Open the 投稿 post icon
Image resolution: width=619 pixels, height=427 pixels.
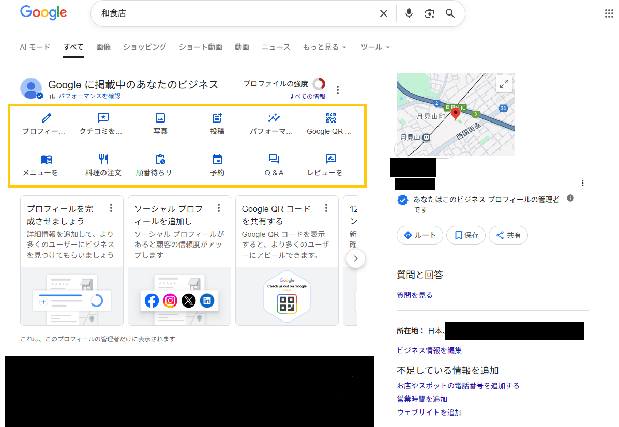217,117
